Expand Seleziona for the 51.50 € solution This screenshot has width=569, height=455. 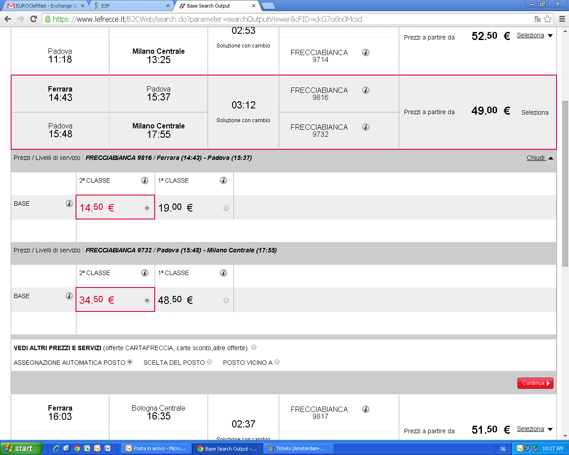point(534,429)
